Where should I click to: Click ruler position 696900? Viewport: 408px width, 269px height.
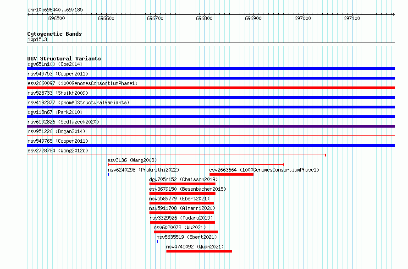(253, 18)
